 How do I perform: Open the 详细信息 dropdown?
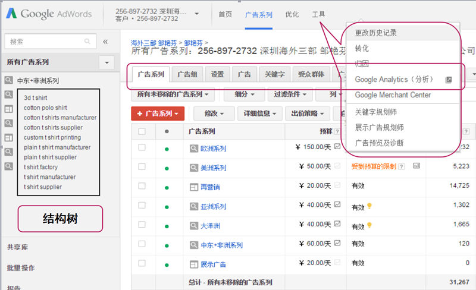click(x=260, y=114)
